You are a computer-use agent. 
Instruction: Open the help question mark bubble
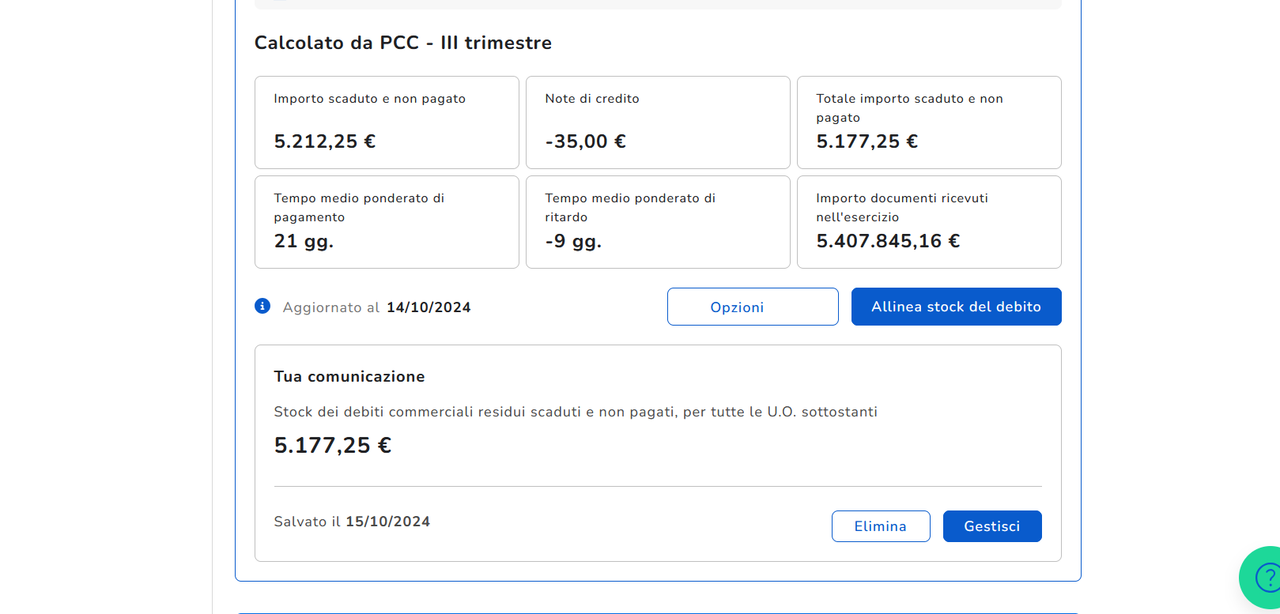click(x=1267, y=578)
